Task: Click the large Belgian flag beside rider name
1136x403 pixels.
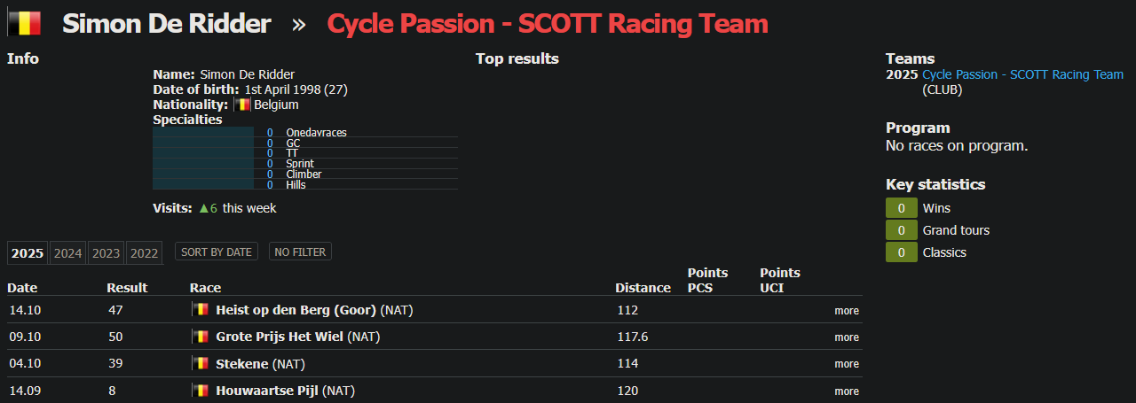Action: (x=24, y=23)
